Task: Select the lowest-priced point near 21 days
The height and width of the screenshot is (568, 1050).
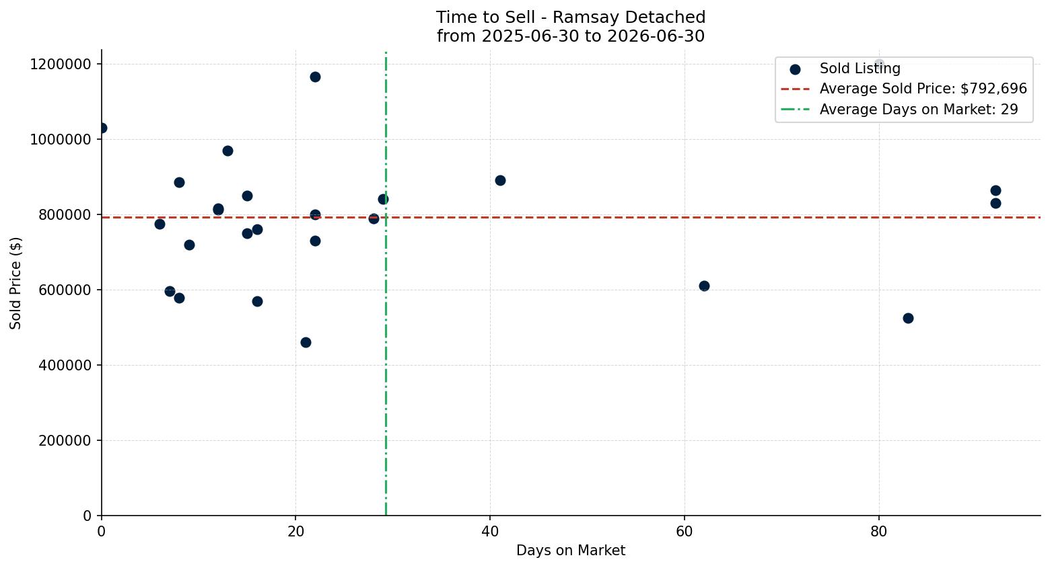Action: click(x=306, y=342)
